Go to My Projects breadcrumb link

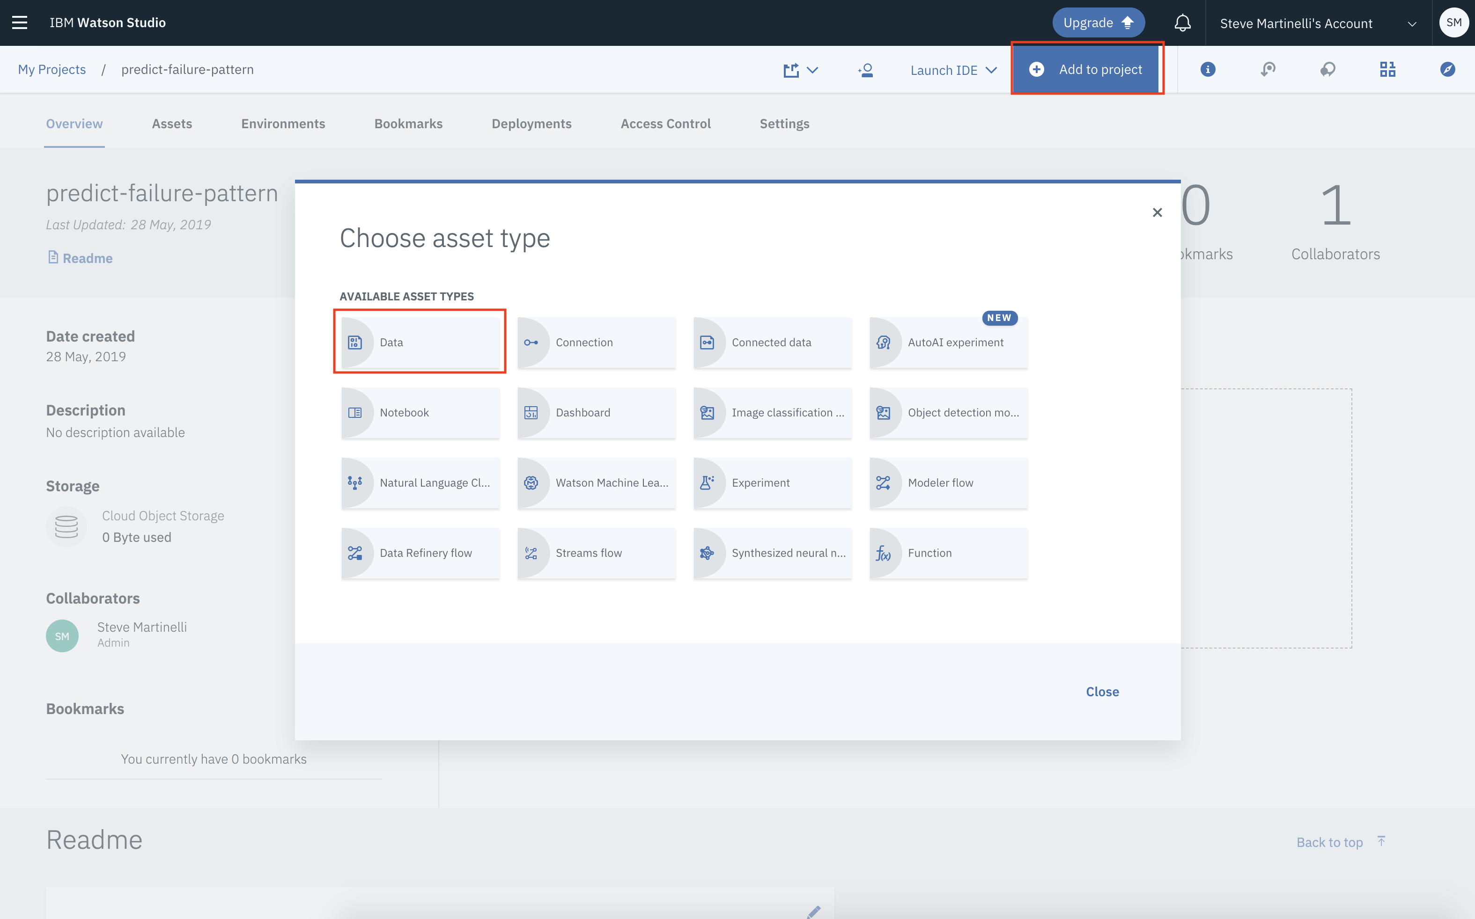[x=52, y=69]
